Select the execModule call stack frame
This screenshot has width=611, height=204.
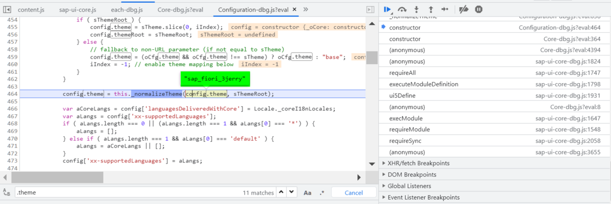(495, 118)
